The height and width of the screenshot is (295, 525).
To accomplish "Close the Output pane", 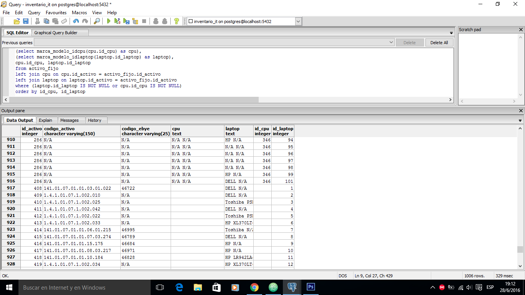I will 521,111.
